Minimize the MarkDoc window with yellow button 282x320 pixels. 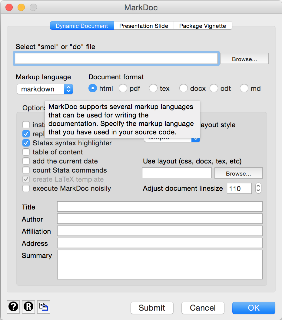(x=21, y=7)
